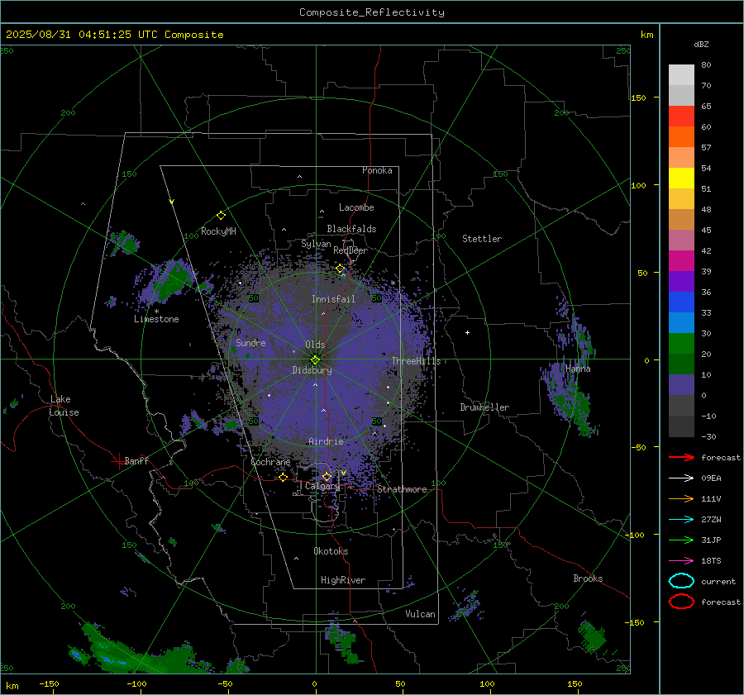The width and height of the screenshot is (744, 695).
Task: Click the ThreeHills label
Action: [x=416, y=361]
